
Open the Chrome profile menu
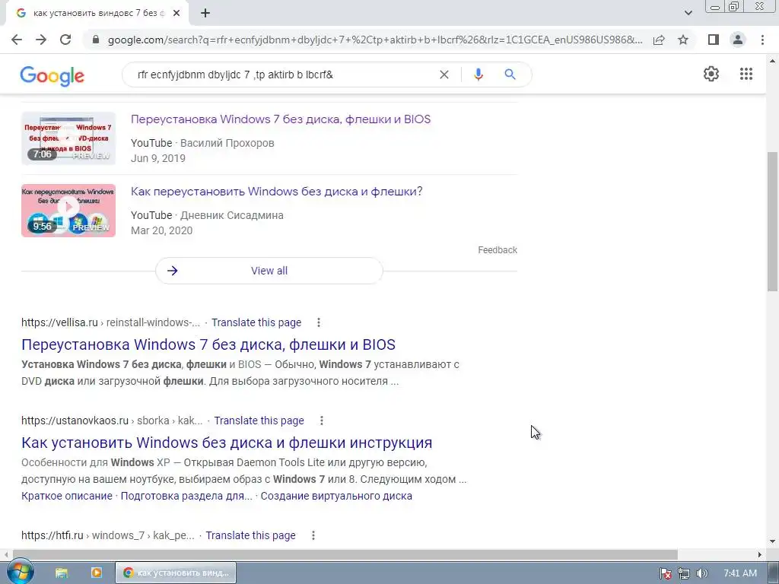tap(738, 40)
